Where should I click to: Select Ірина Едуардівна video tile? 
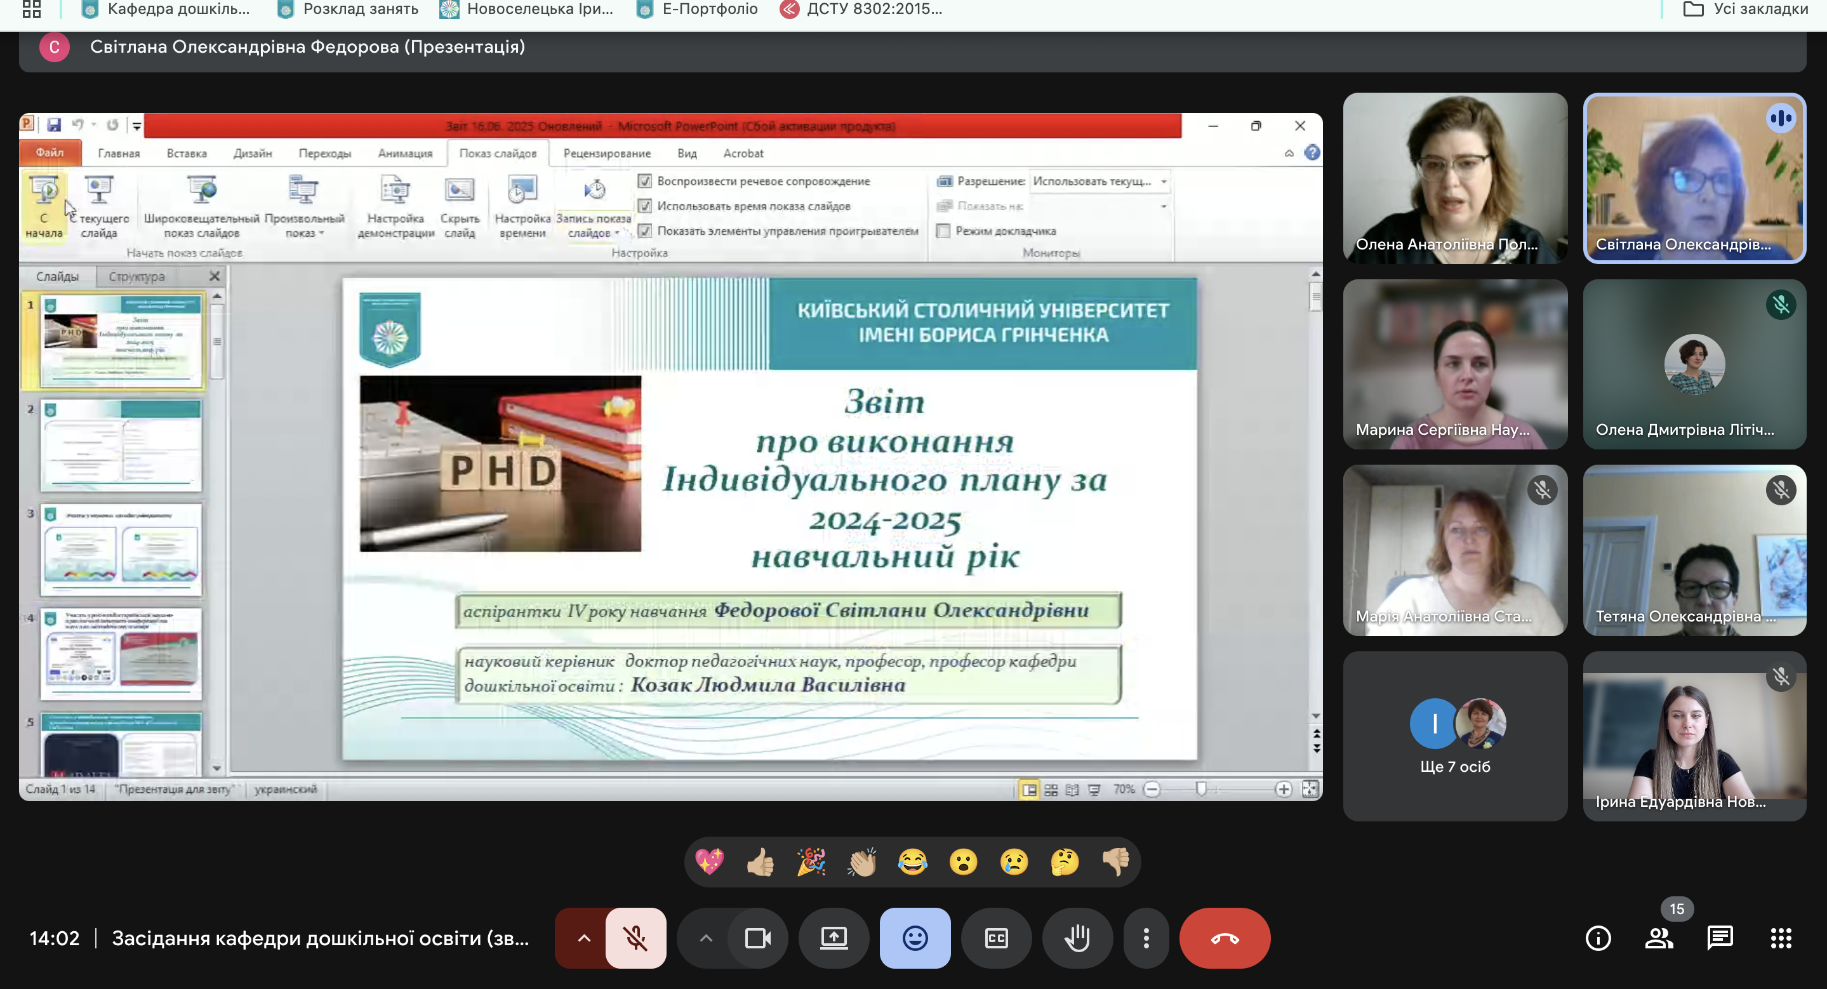click(1694, 736)
